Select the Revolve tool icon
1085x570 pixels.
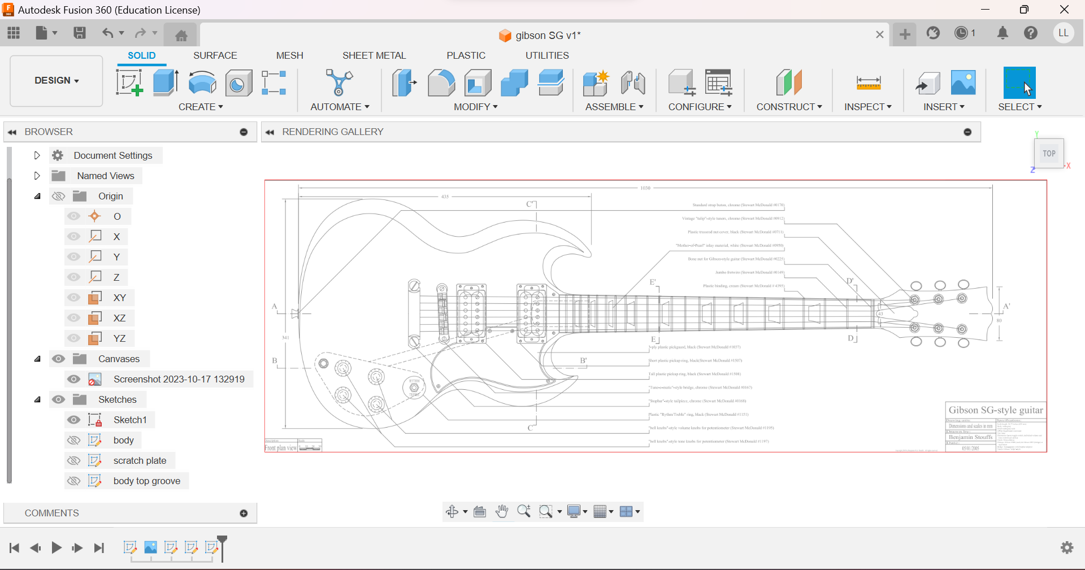pos(202,82)
